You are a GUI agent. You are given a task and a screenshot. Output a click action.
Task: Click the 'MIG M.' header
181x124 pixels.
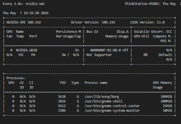tap(166, 41)
